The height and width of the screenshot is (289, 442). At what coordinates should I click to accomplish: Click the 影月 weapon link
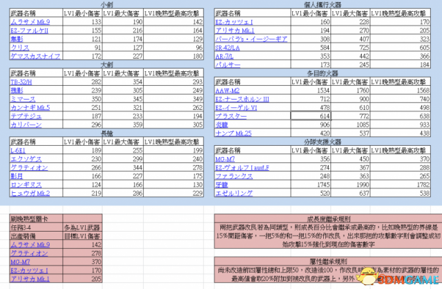pos(17,176)
